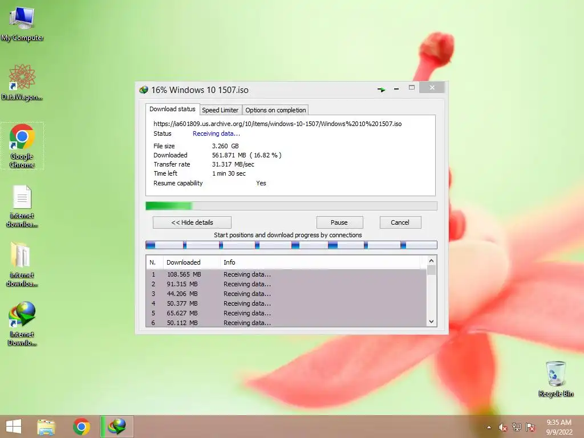Close the IDM download window

(x=432, y=87)
